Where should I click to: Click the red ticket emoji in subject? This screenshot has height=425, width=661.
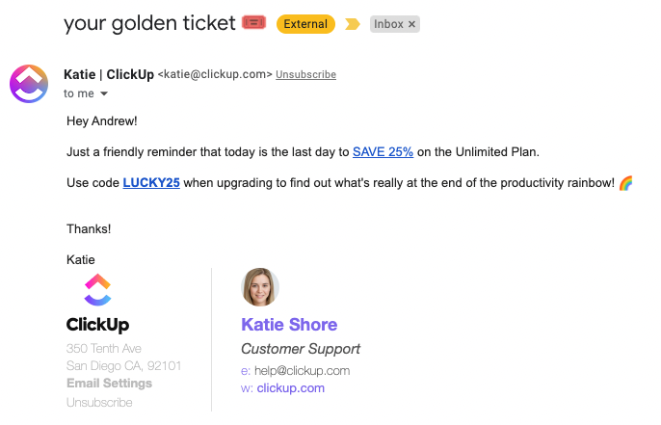[254, 22]
